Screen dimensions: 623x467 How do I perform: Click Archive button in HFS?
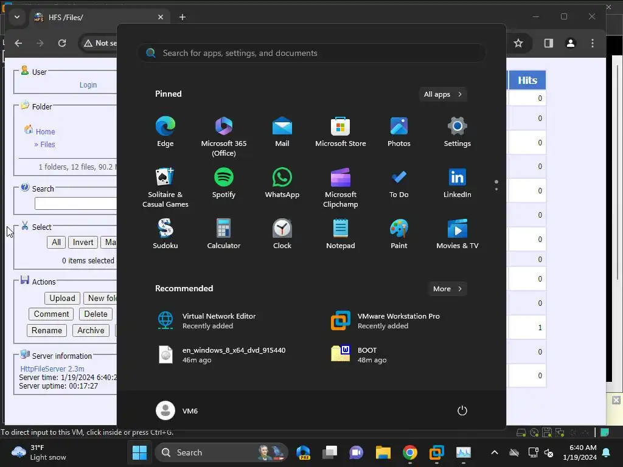pyautogui.click(x=91, y=330)
